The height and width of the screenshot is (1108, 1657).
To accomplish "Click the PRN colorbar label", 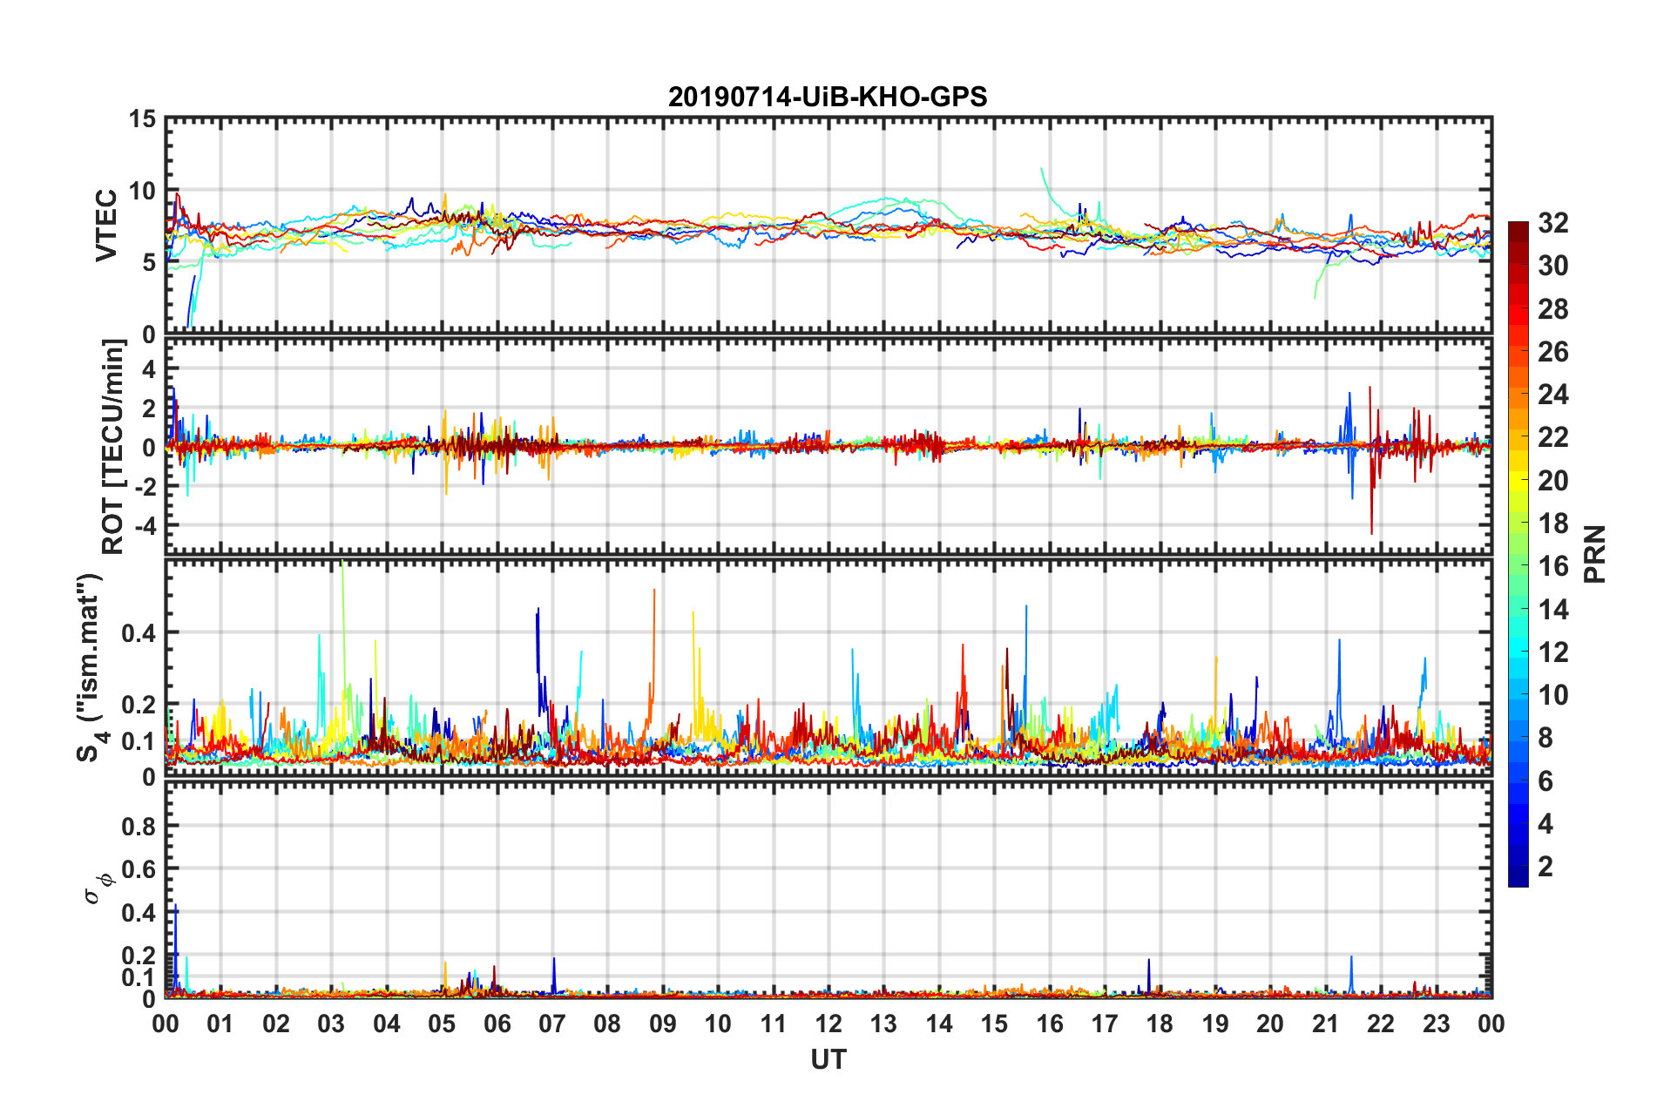I will point(1594,554).
